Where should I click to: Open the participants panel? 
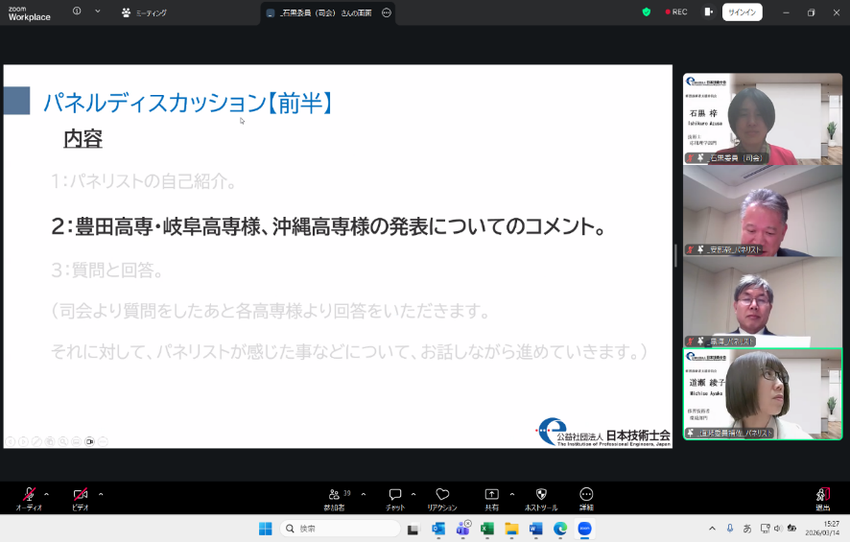point(334,497)
